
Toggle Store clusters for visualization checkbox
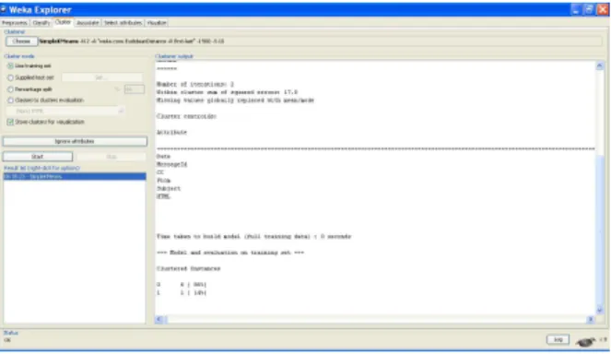pos(45,122)
